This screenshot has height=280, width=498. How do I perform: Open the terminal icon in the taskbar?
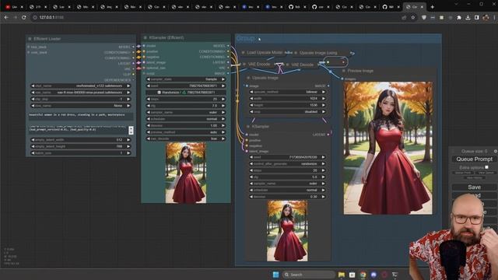395,275
